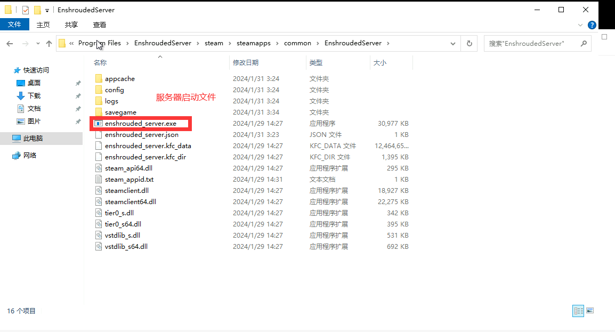This screenshot has height=332, width=615.
Task: Select enshrouded_server.kfc_data file
Action: point(148,146)
